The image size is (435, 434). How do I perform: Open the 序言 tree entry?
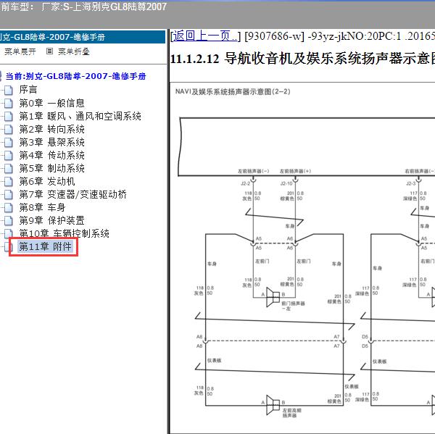click(x=28, y=89)
